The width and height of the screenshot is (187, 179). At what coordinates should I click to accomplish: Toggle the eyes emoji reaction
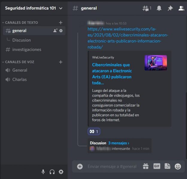click(x=94, y=131)
